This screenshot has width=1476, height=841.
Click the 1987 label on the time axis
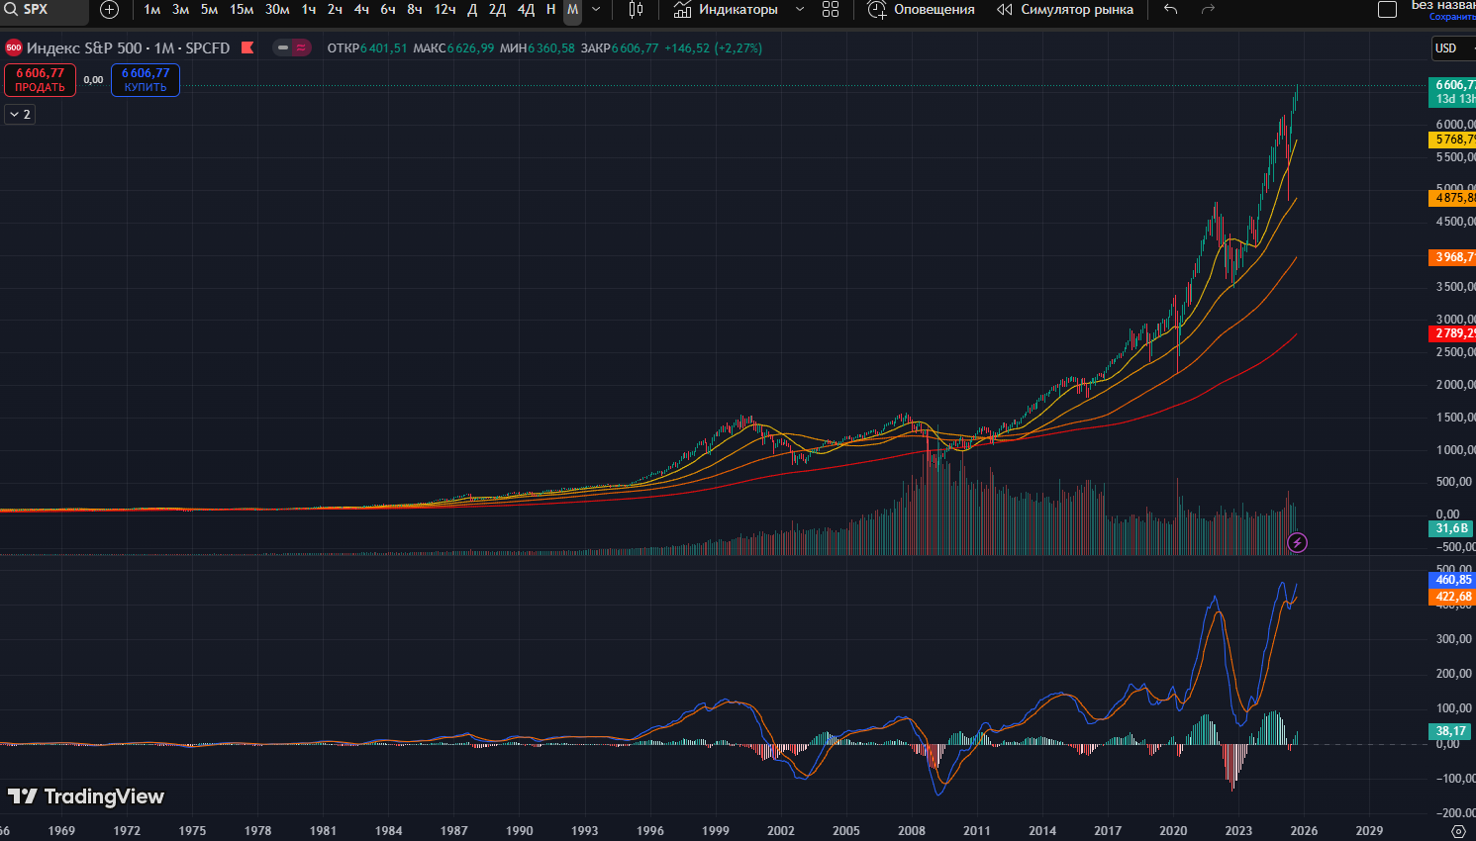pos(454,830)
